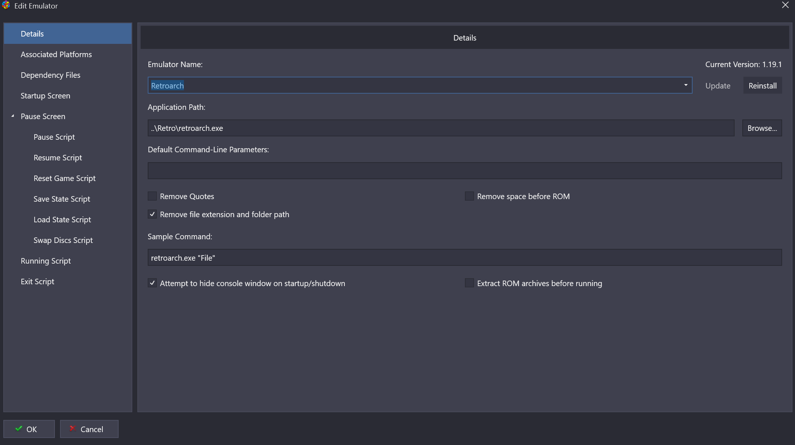Confirm changes with the OK button
This screenshot has width=795, height=445.
(29, 429)
